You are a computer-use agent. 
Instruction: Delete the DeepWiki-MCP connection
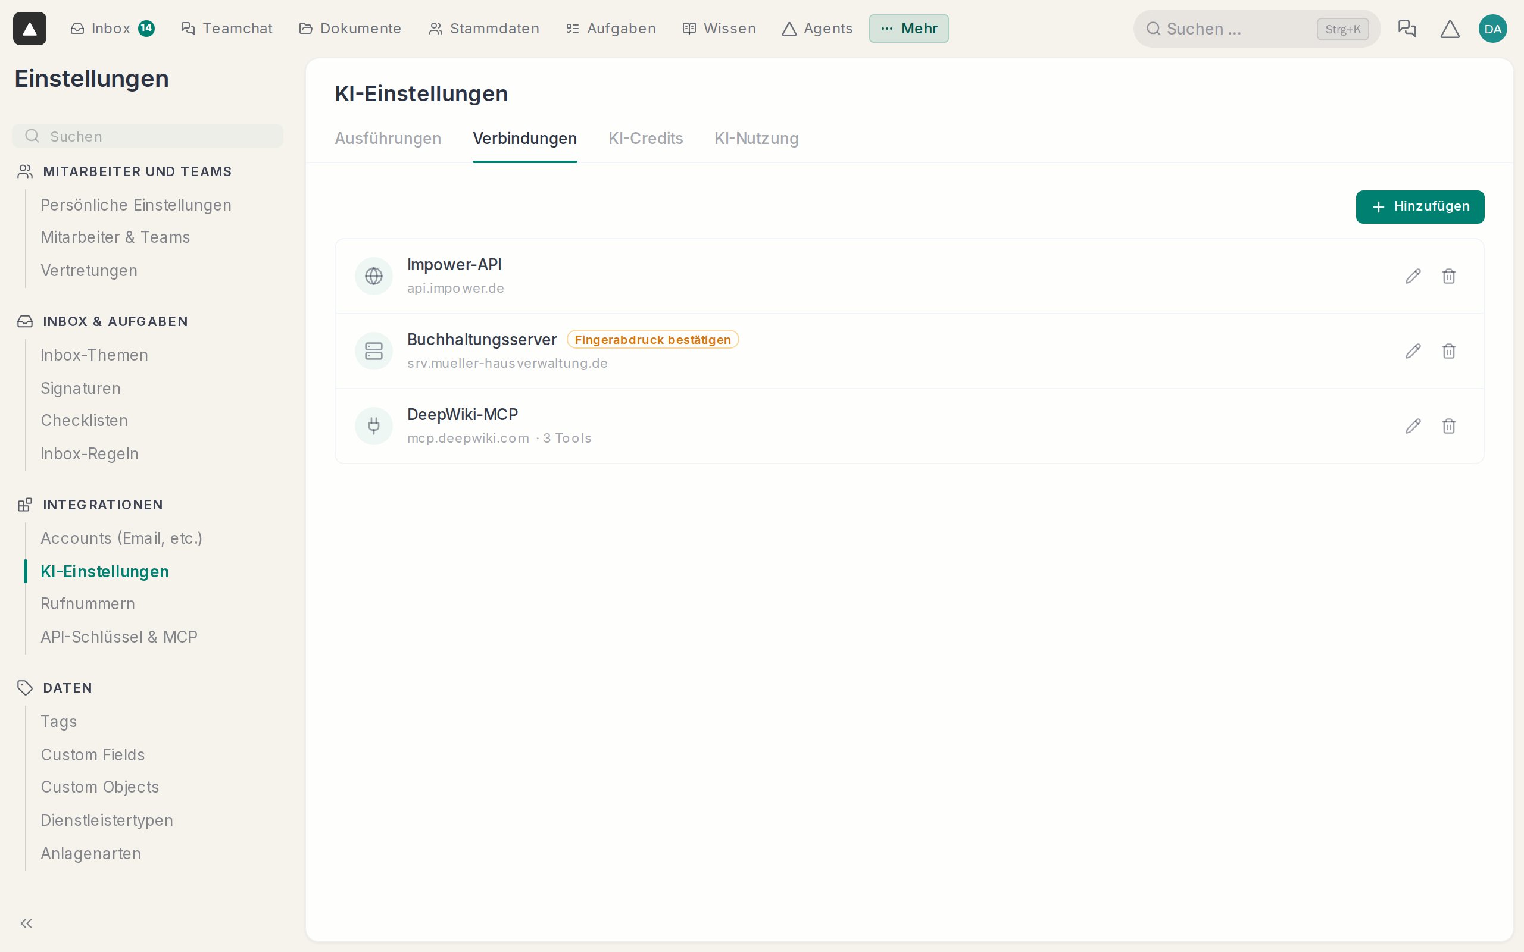click(1448, 426)
